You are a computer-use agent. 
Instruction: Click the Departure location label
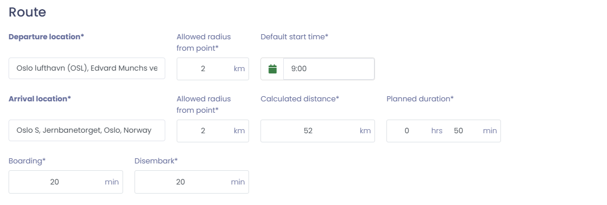click(x=46, y=37)
